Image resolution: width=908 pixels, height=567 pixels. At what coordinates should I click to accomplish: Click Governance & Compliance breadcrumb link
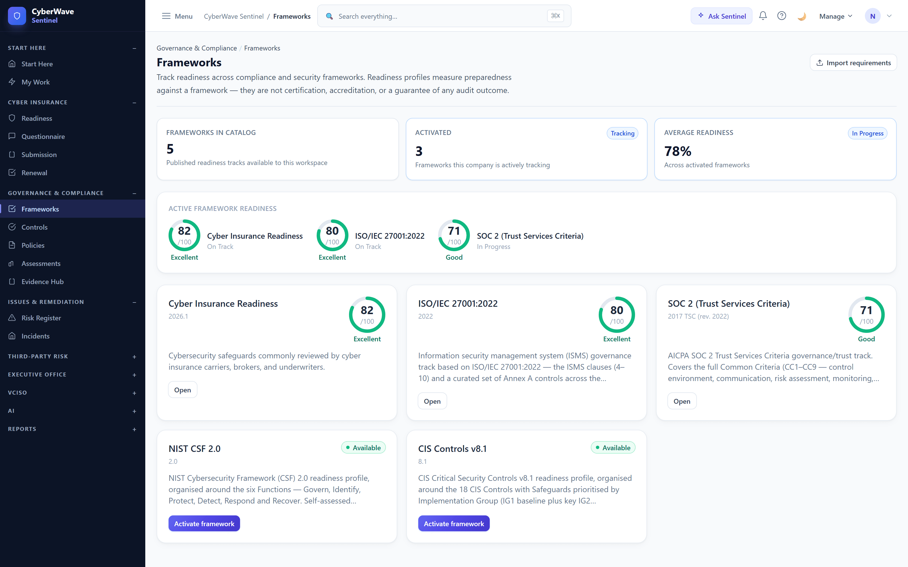tap(197, 48)
